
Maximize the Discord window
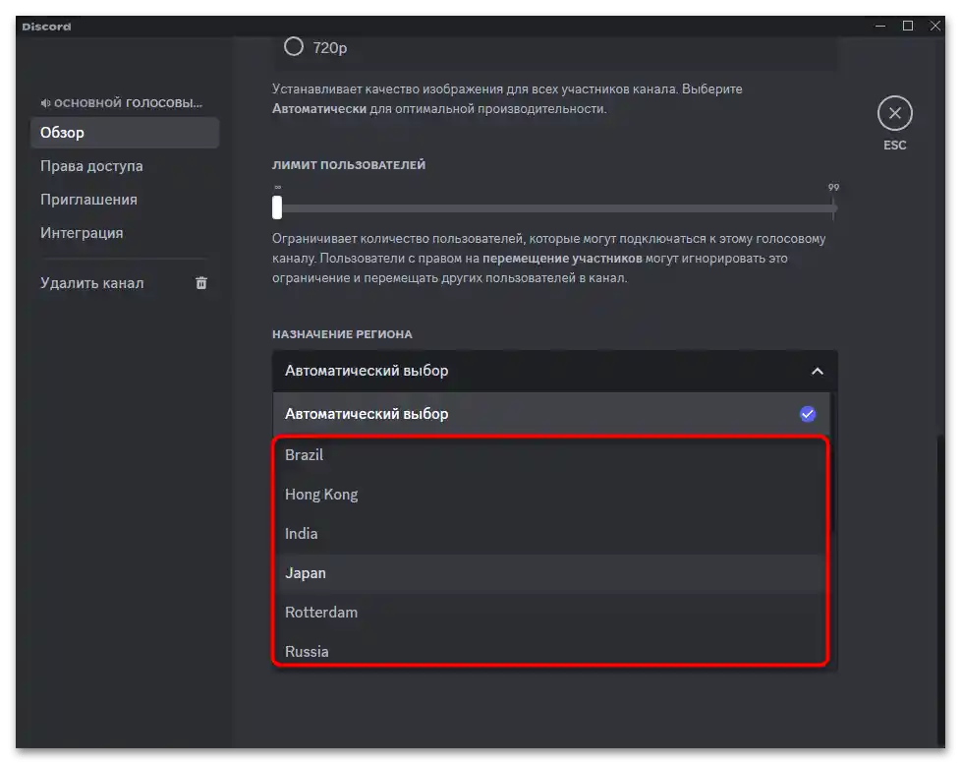pos(908,26)
